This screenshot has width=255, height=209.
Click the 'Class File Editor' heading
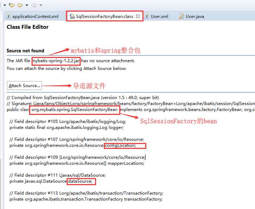27,27
